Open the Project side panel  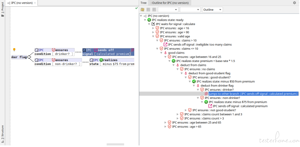[2, 10]
